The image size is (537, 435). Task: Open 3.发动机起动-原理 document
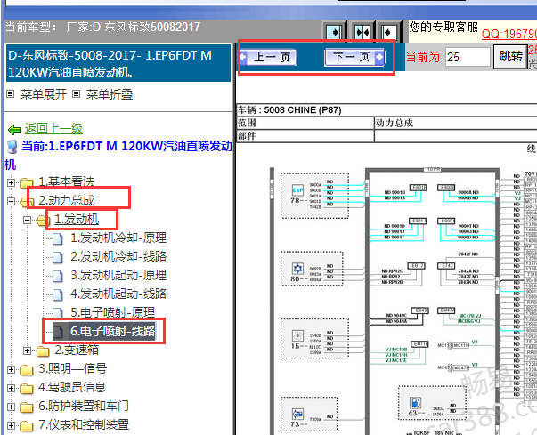(x=118, y=275)
